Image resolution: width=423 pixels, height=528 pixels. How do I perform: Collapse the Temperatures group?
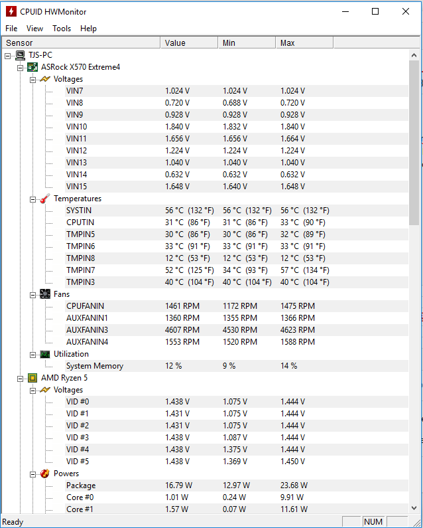pyautogui.click(x=32, y=200)
